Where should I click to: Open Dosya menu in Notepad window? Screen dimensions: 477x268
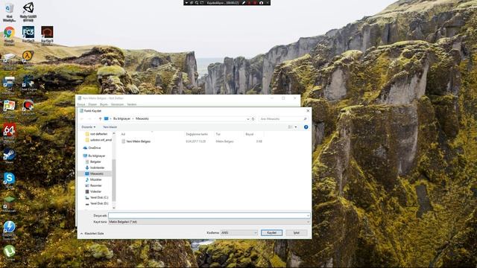click(81, 104)
